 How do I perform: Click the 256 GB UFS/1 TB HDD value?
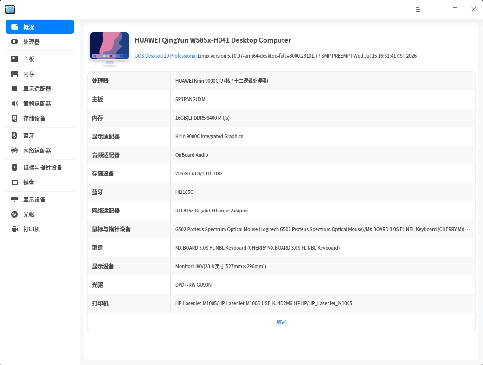(199, 173)
